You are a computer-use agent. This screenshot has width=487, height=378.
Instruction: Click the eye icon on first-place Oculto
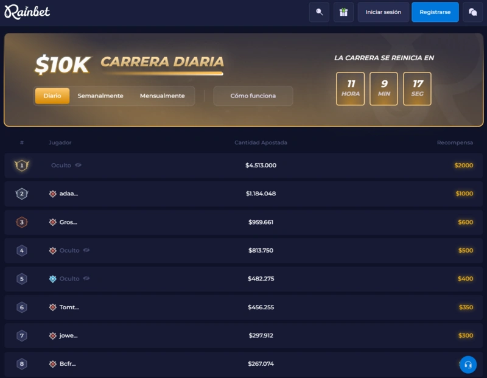[79, 165]
